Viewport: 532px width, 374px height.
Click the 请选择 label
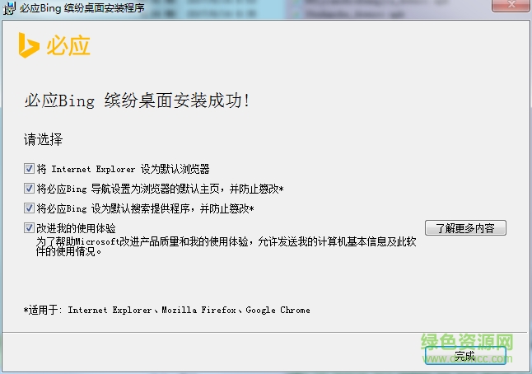click(43, 139)
